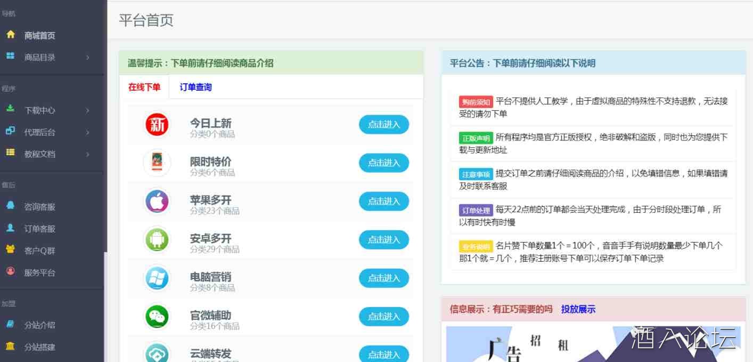The image size is (753, 362).
Task: Click the bell icon beside 咨询客服
Action: coord(10,206)
